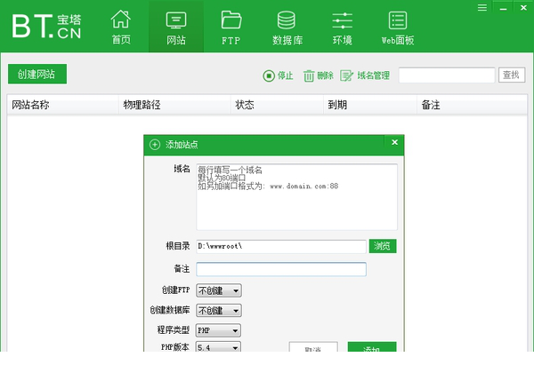Click the BT.CN 宝塔 logo
The image size is (534, 365).
(46, 26)
